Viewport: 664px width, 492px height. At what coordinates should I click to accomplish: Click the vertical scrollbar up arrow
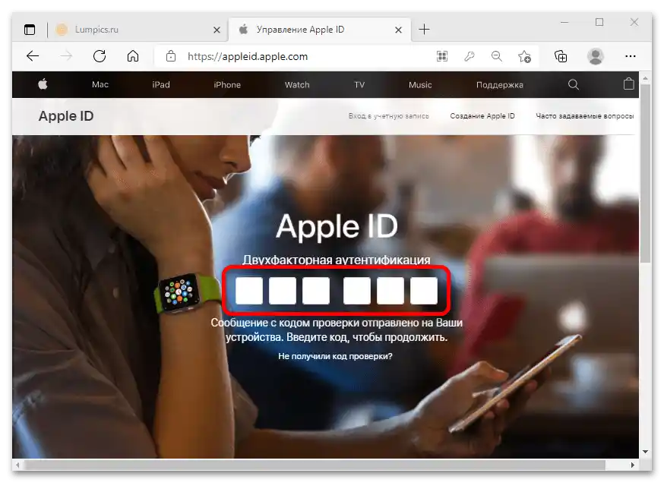coord(645,78)
